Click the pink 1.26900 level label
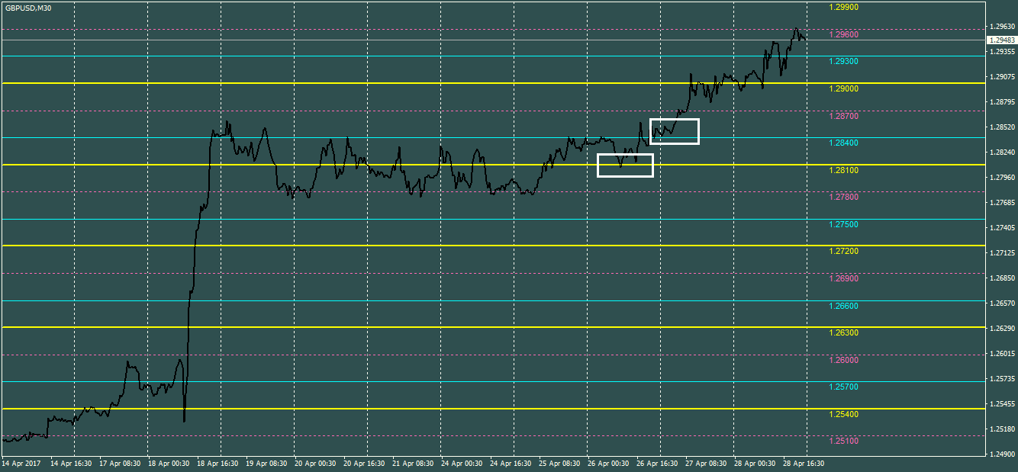The height and width of the screenshot is (472, 1018). 843,278
